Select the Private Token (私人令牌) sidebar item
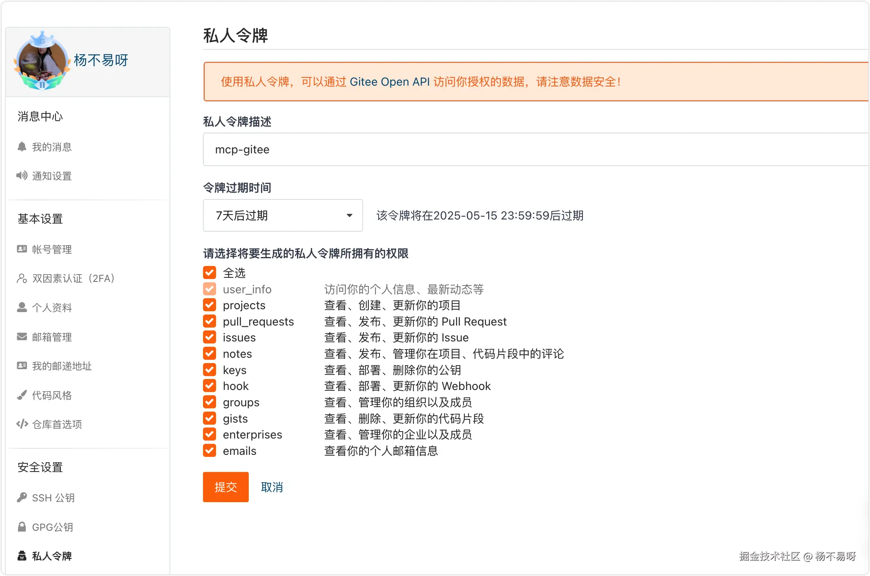 tap(52, 556)
